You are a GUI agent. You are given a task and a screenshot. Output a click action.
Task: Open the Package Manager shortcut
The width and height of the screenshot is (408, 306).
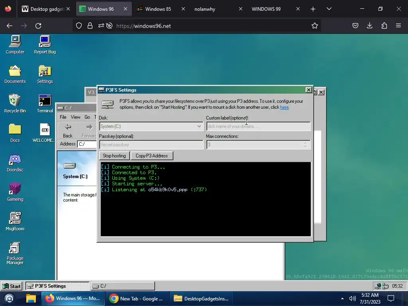[15, 253]
